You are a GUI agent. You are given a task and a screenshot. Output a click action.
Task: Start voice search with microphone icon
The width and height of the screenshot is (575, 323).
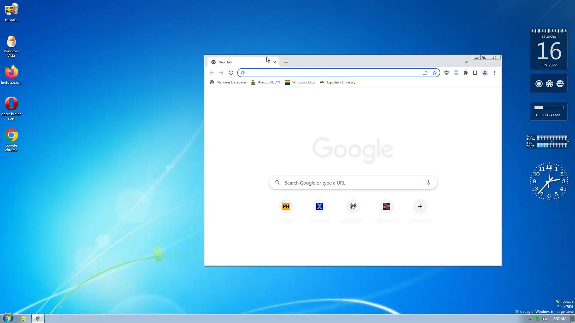(x=428, y=182)
